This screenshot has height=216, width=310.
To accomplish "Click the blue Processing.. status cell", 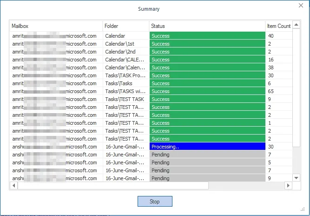I will coord(207,147).
